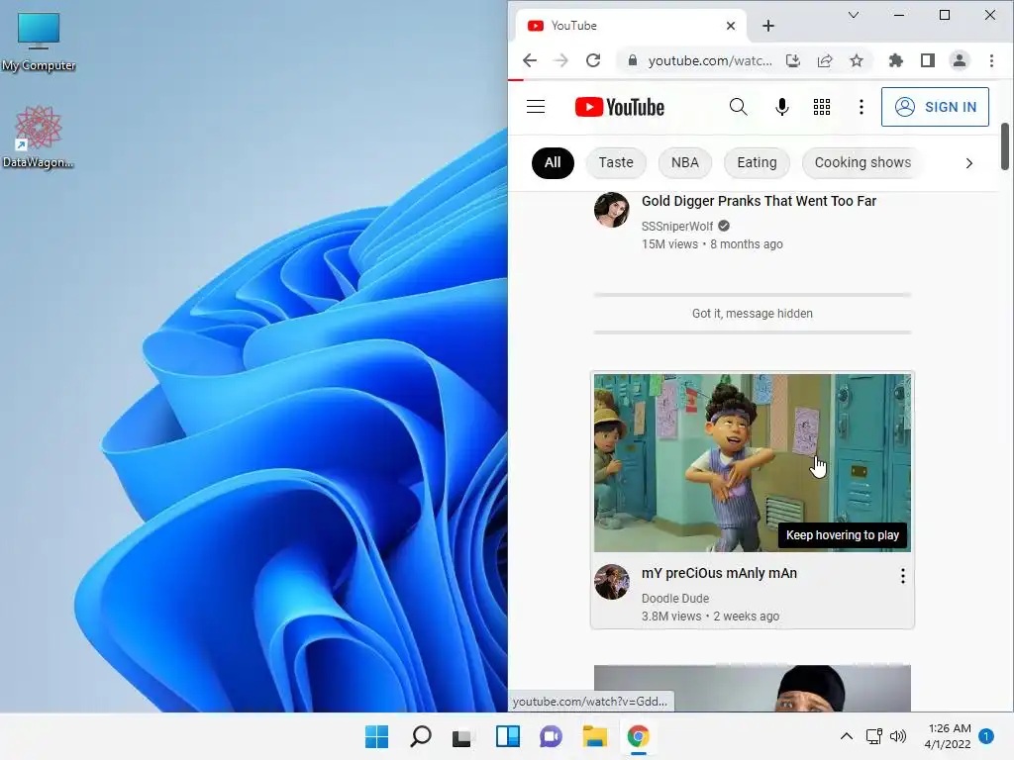Start voice search with the microphone icon
Screen dimensions: 1014x760
click(782, 107)
